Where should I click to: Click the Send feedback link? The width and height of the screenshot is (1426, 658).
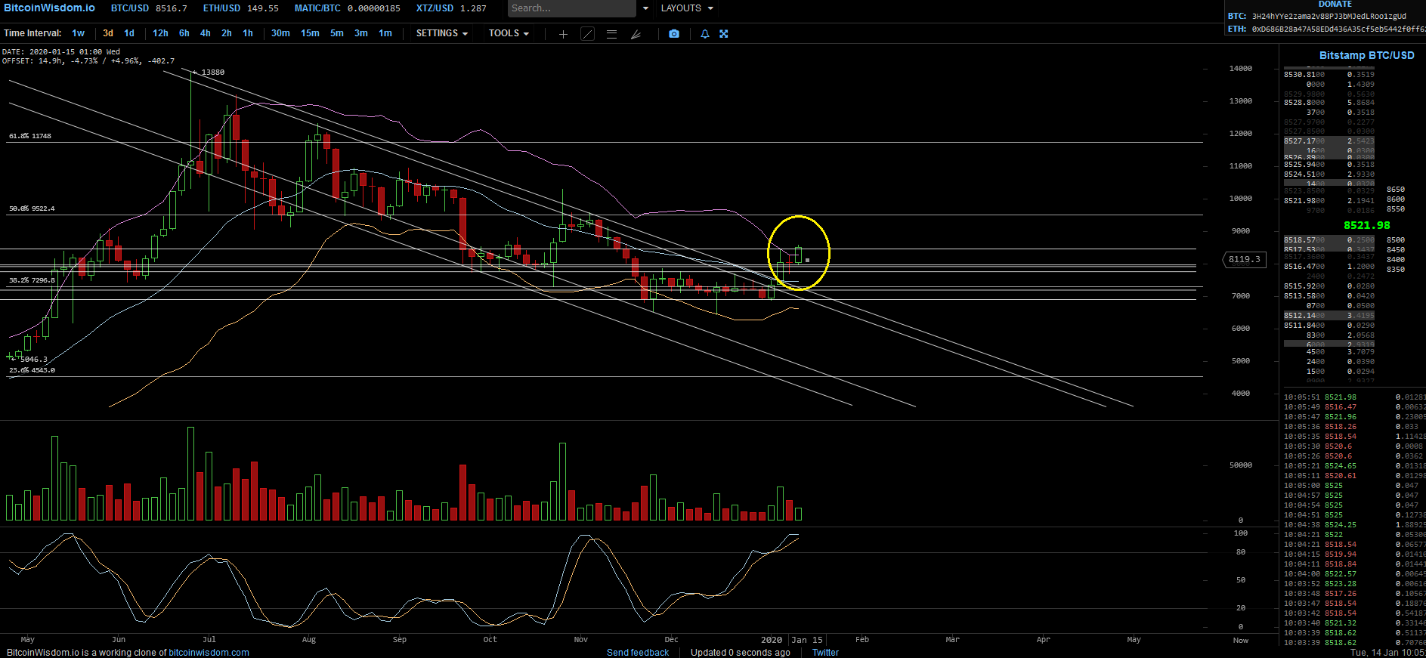[x=638, y=653]
